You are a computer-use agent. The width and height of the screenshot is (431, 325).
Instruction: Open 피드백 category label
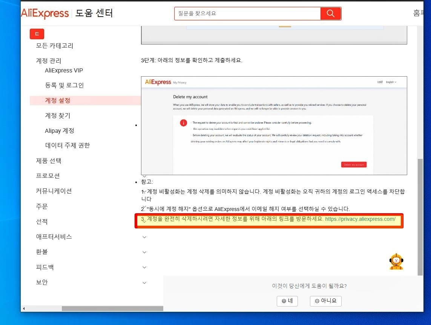[x=45, y=267]
